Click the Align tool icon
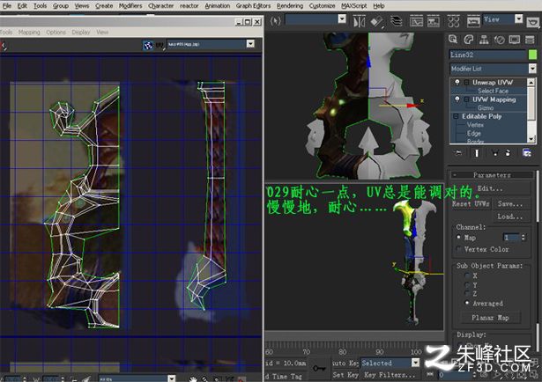This screenshot has width=542, height=382. 376,22
